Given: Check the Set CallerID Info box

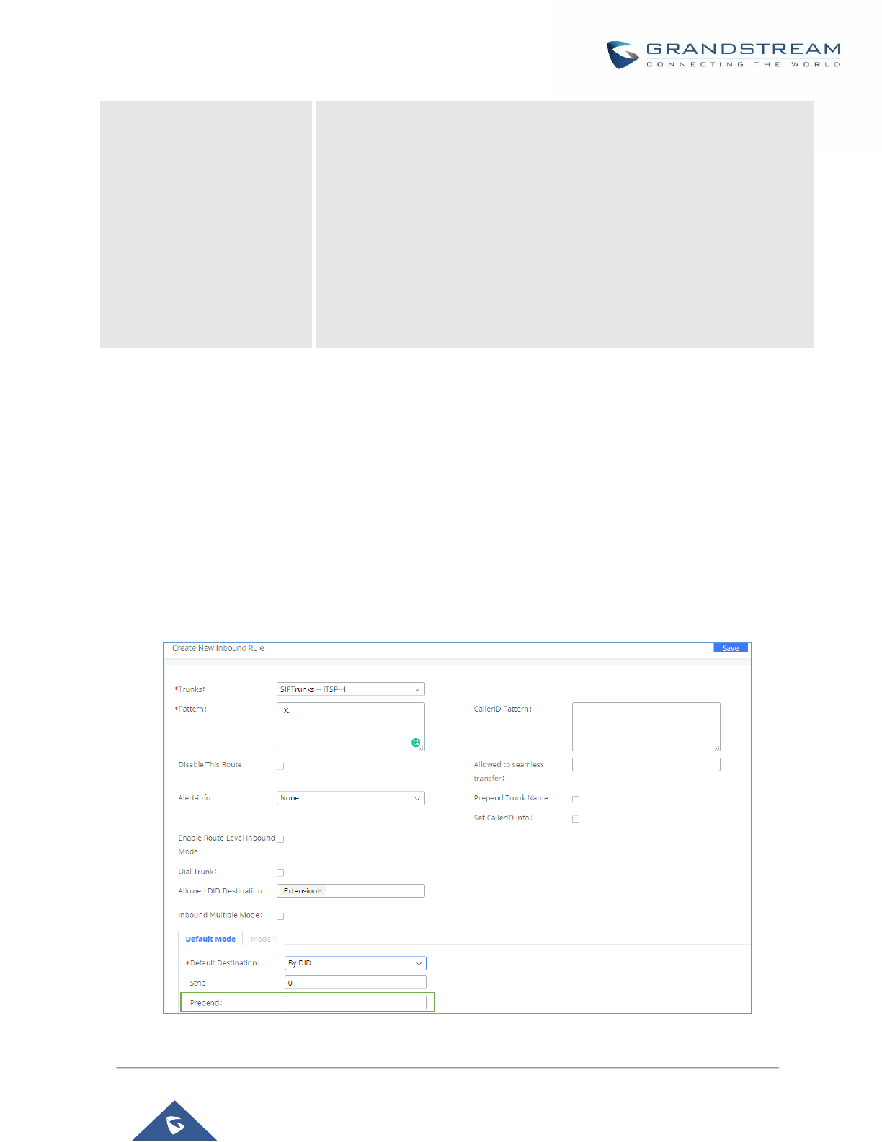Looking at the screenshot, I should pos(576,819).
